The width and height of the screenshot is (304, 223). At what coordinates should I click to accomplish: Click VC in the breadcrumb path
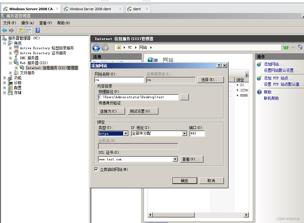click(130, 47)
